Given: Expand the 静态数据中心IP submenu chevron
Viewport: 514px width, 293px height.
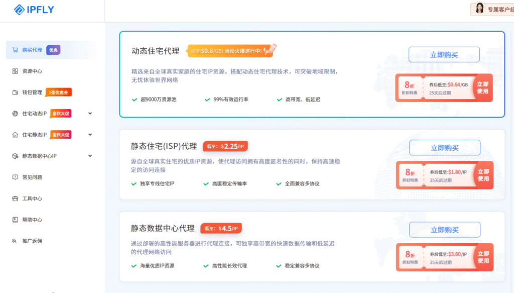Looking at the screenshot, I should 90,156.
